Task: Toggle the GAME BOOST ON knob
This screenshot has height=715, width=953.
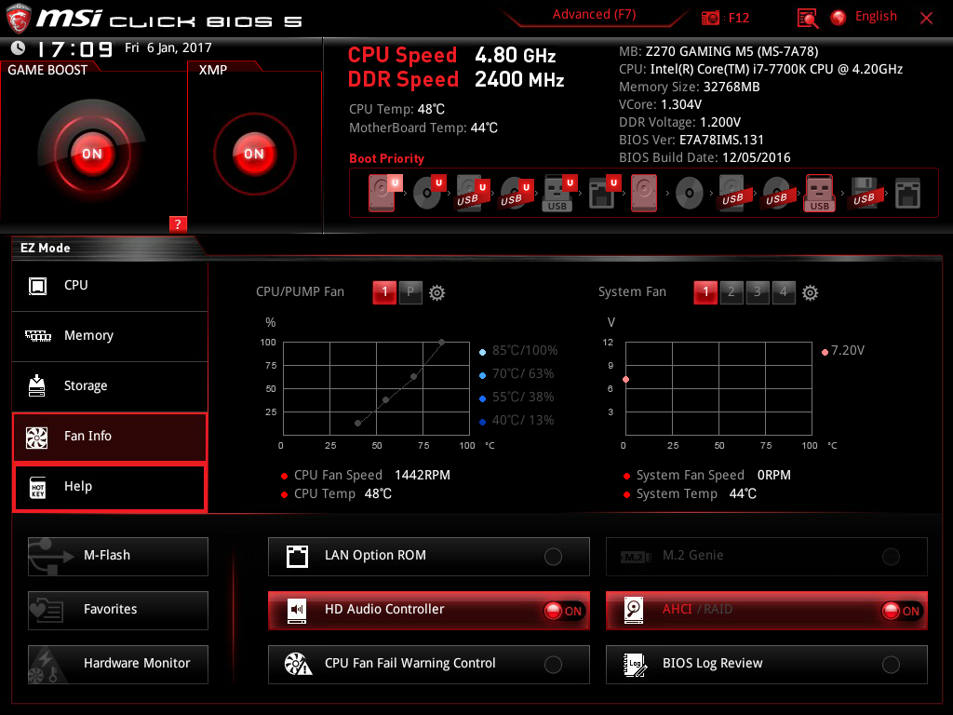Action: click(92, 154)
